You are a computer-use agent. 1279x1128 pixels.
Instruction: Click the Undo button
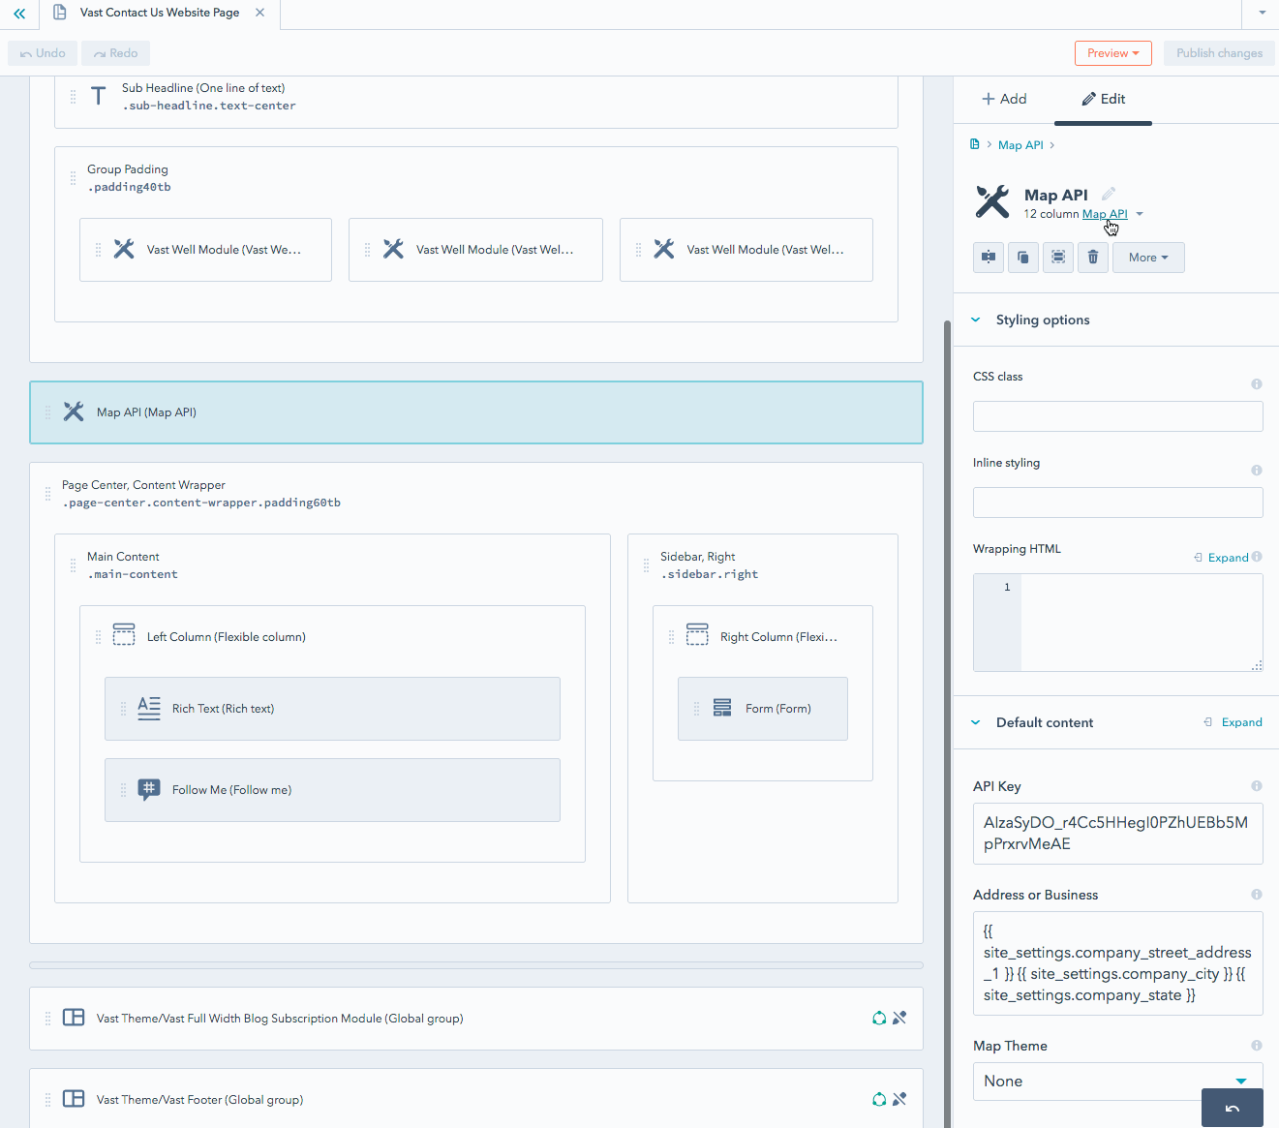click(43, 53)
